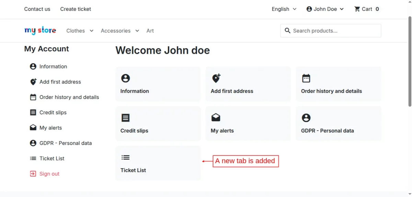412x197 pixels.
Task: Open the Add first address card label
Action: [232, 91]
